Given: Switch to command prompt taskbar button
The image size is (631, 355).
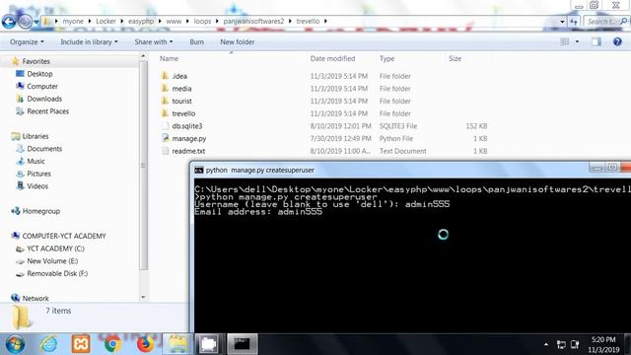Looking at the screenshot, I should [x=243, y=344].
